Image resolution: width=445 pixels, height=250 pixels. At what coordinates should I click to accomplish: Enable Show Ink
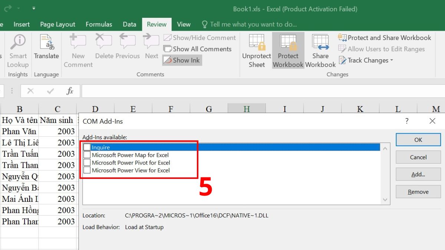point(182,60)
